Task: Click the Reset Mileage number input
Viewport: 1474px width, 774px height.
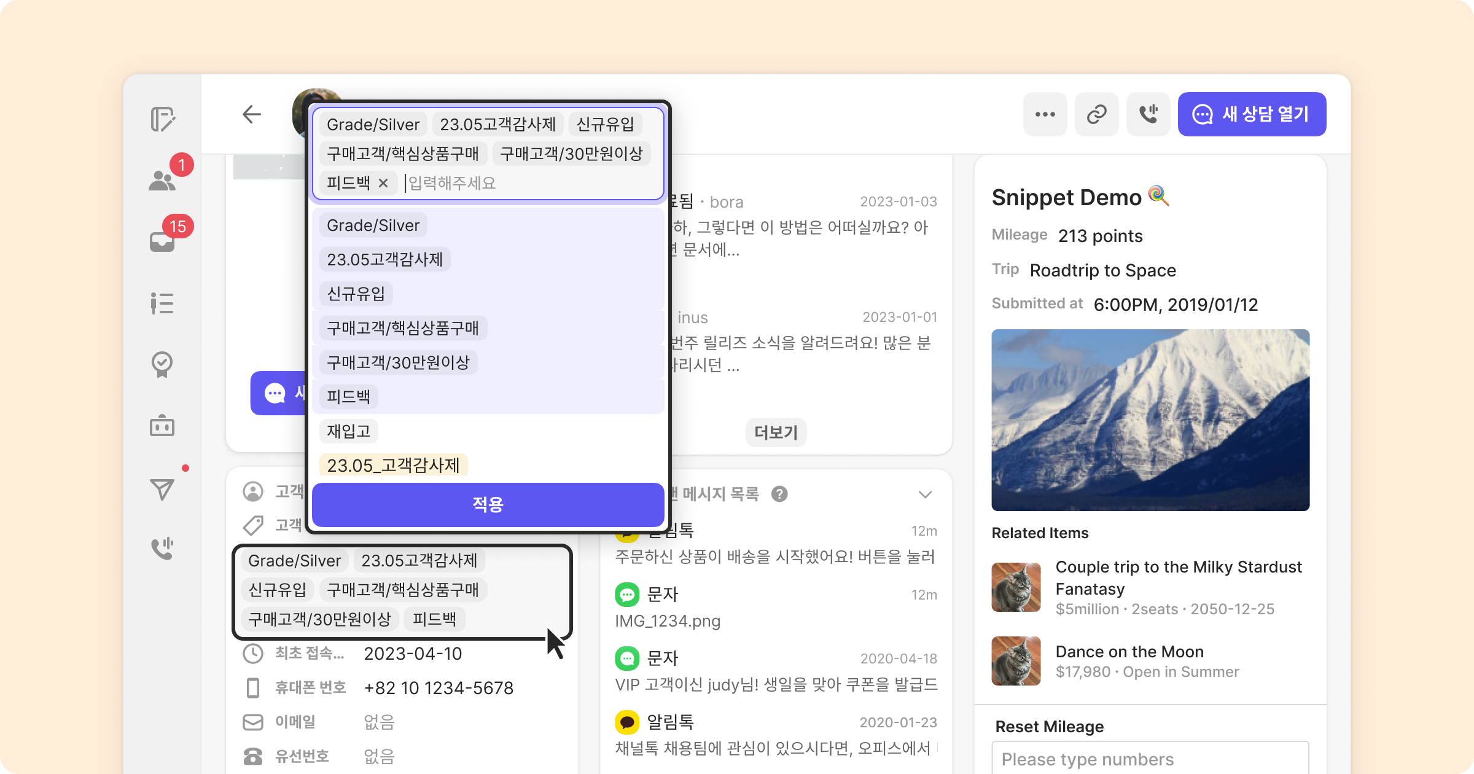Action: 1149,759
